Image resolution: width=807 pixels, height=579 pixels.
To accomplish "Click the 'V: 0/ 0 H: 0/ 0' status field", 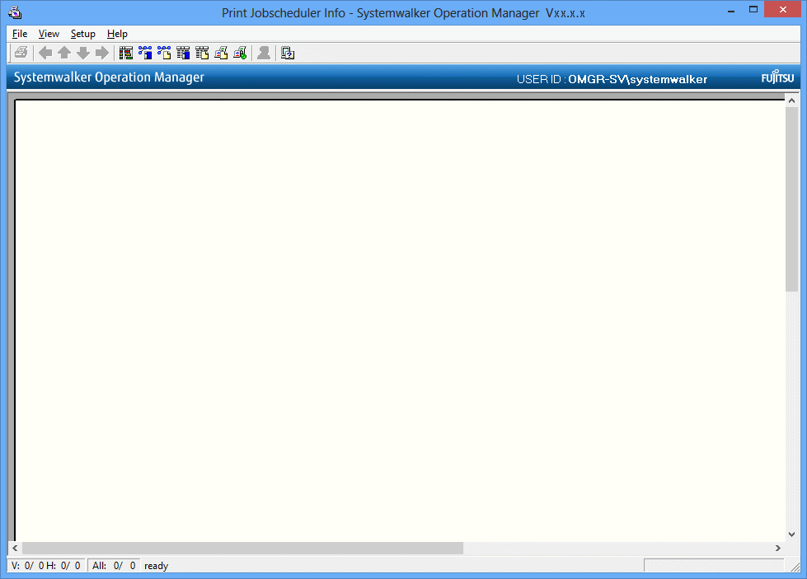I will 46,566.
